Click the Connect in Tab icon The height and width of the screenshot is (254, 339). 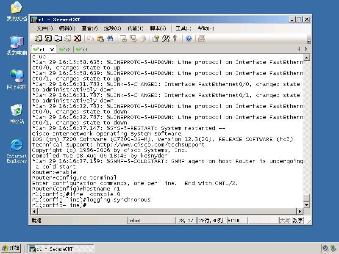(x=58, y=39)
